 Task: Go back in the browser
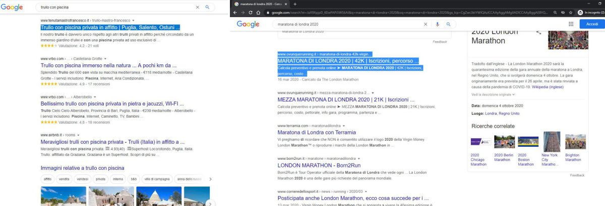236,12
